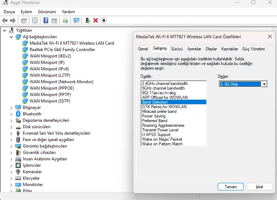Select the Transmit Power Level property
The width and height of the screenshot is (277, 200).
[173, 130]
